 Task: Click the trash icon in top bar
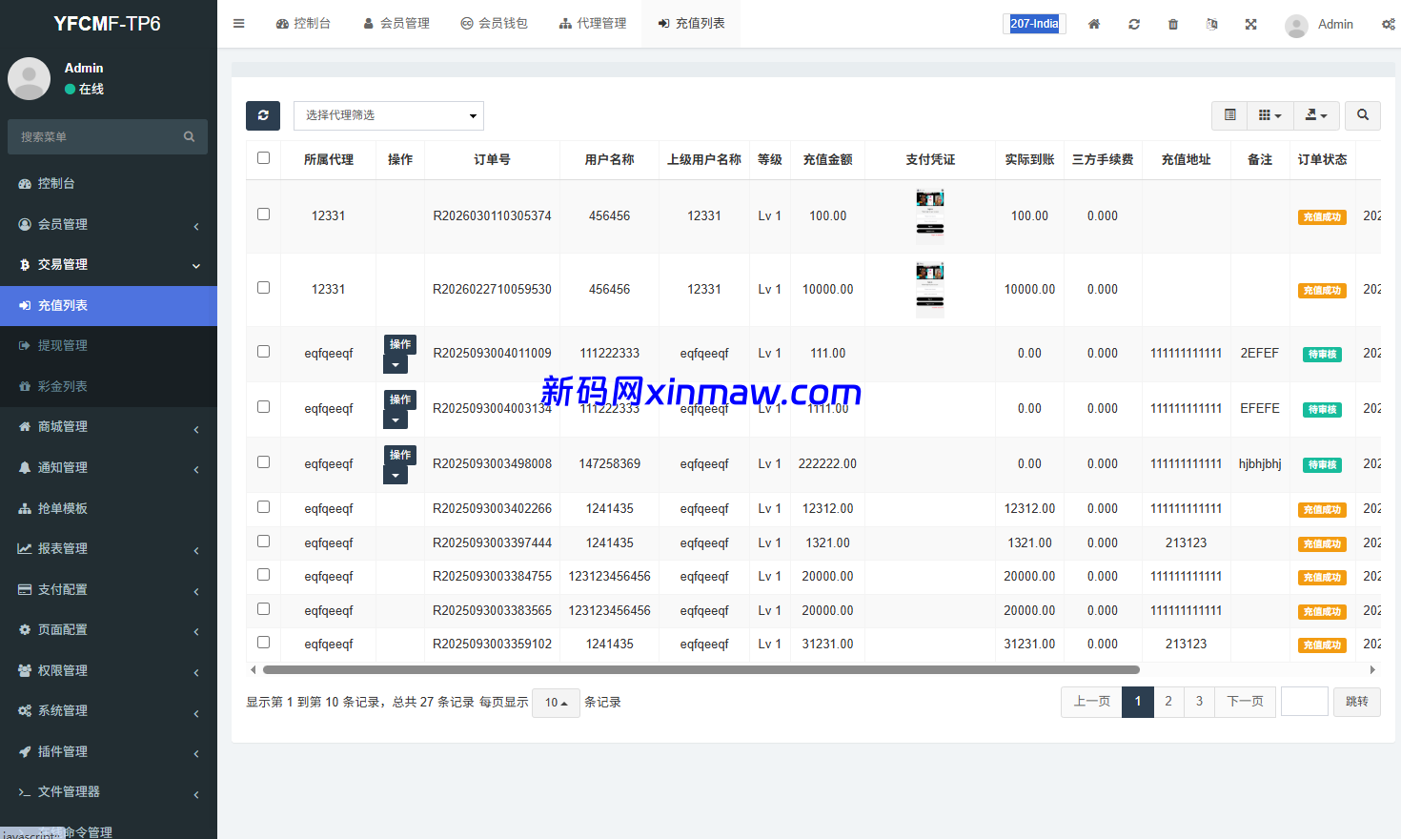(1173, 24)
